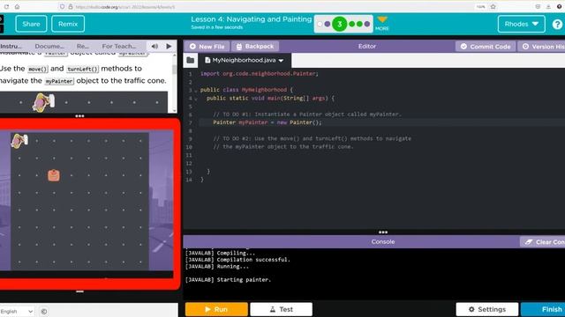Open the Settings button
Viewport: 565px width, 317px height.
click(486, 309)
